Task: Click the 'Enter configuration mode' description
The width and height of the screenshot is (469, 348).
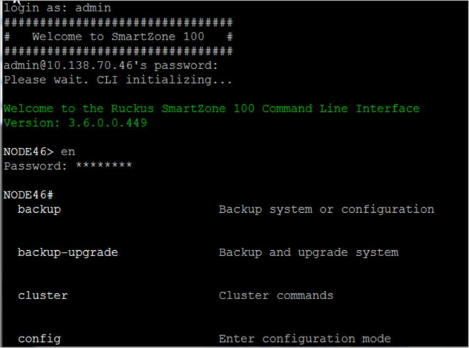Action: pyautogui.click(x=305, y=339)
